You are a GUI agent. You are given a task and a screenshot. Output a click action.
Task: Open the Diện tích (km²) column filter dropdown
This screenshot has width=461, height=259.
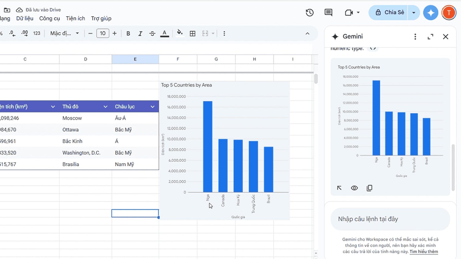coord(53,107)
